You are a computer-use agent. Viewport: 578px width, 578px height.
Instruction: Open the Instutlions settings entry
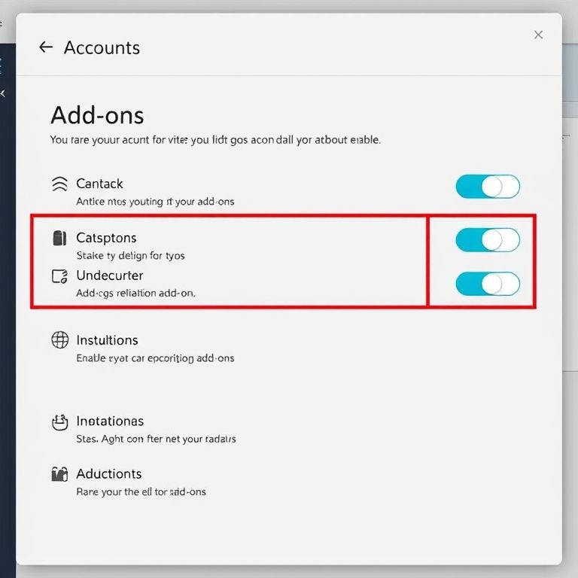click(x=107, y=340)
